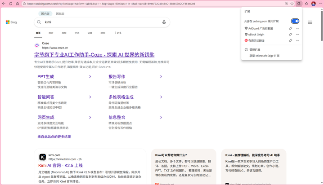Expand the 智能问答 chevron arrow
This screenshot has height=185, width=324.
[x=90, y=97]
